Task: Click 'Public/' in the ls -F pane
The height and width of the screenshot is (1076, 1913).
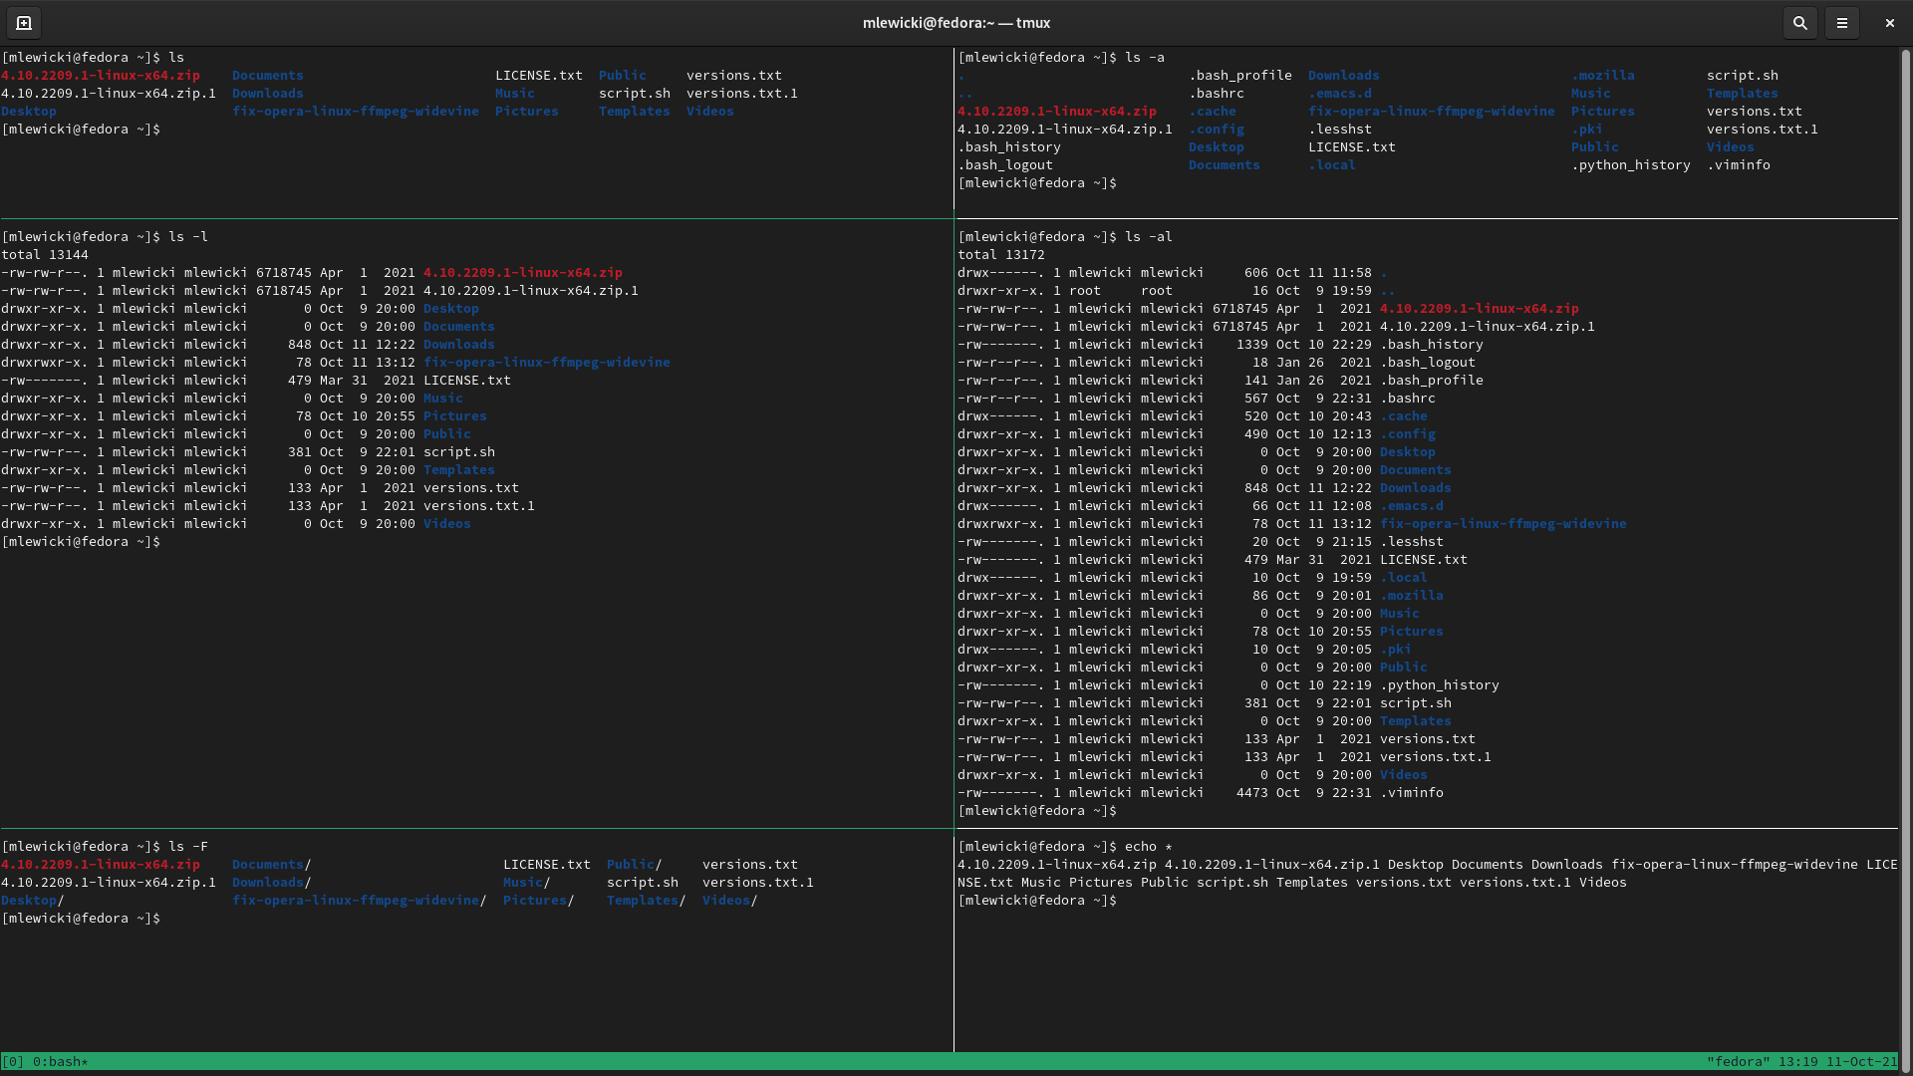Action: [635, 865]
